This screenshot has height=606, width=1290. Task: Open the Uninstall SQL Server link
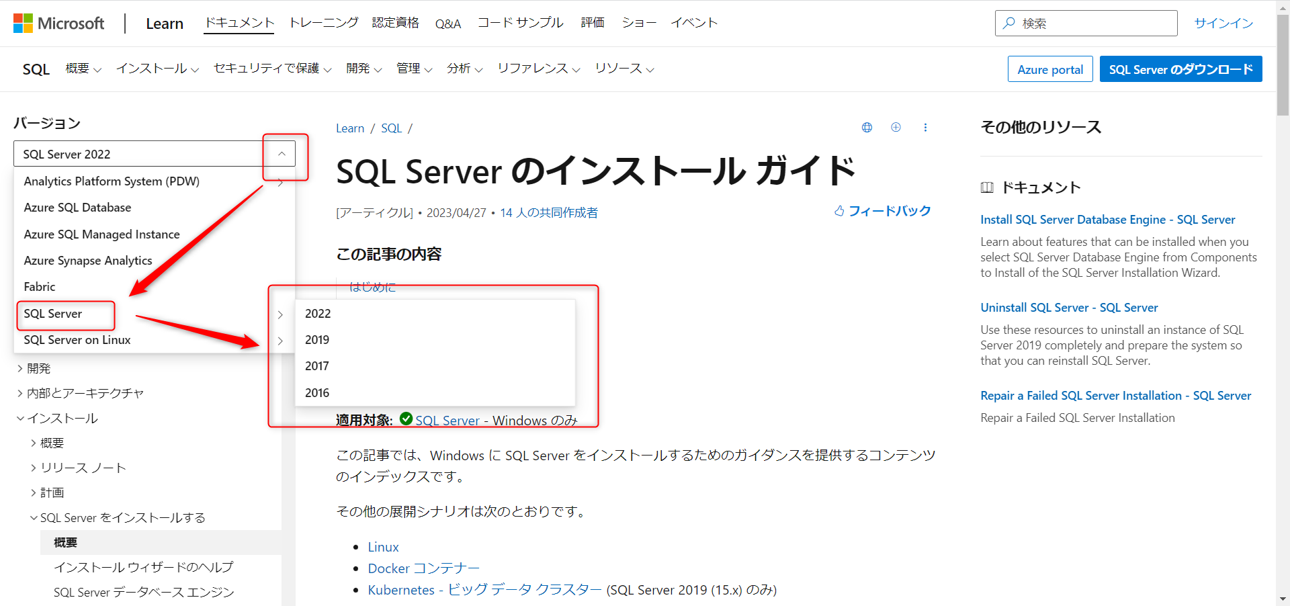coord(1068,308)
